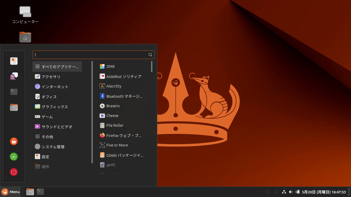Click the volume icon in the tray
This screenshot has height=197, width=351.
(291, 192)
